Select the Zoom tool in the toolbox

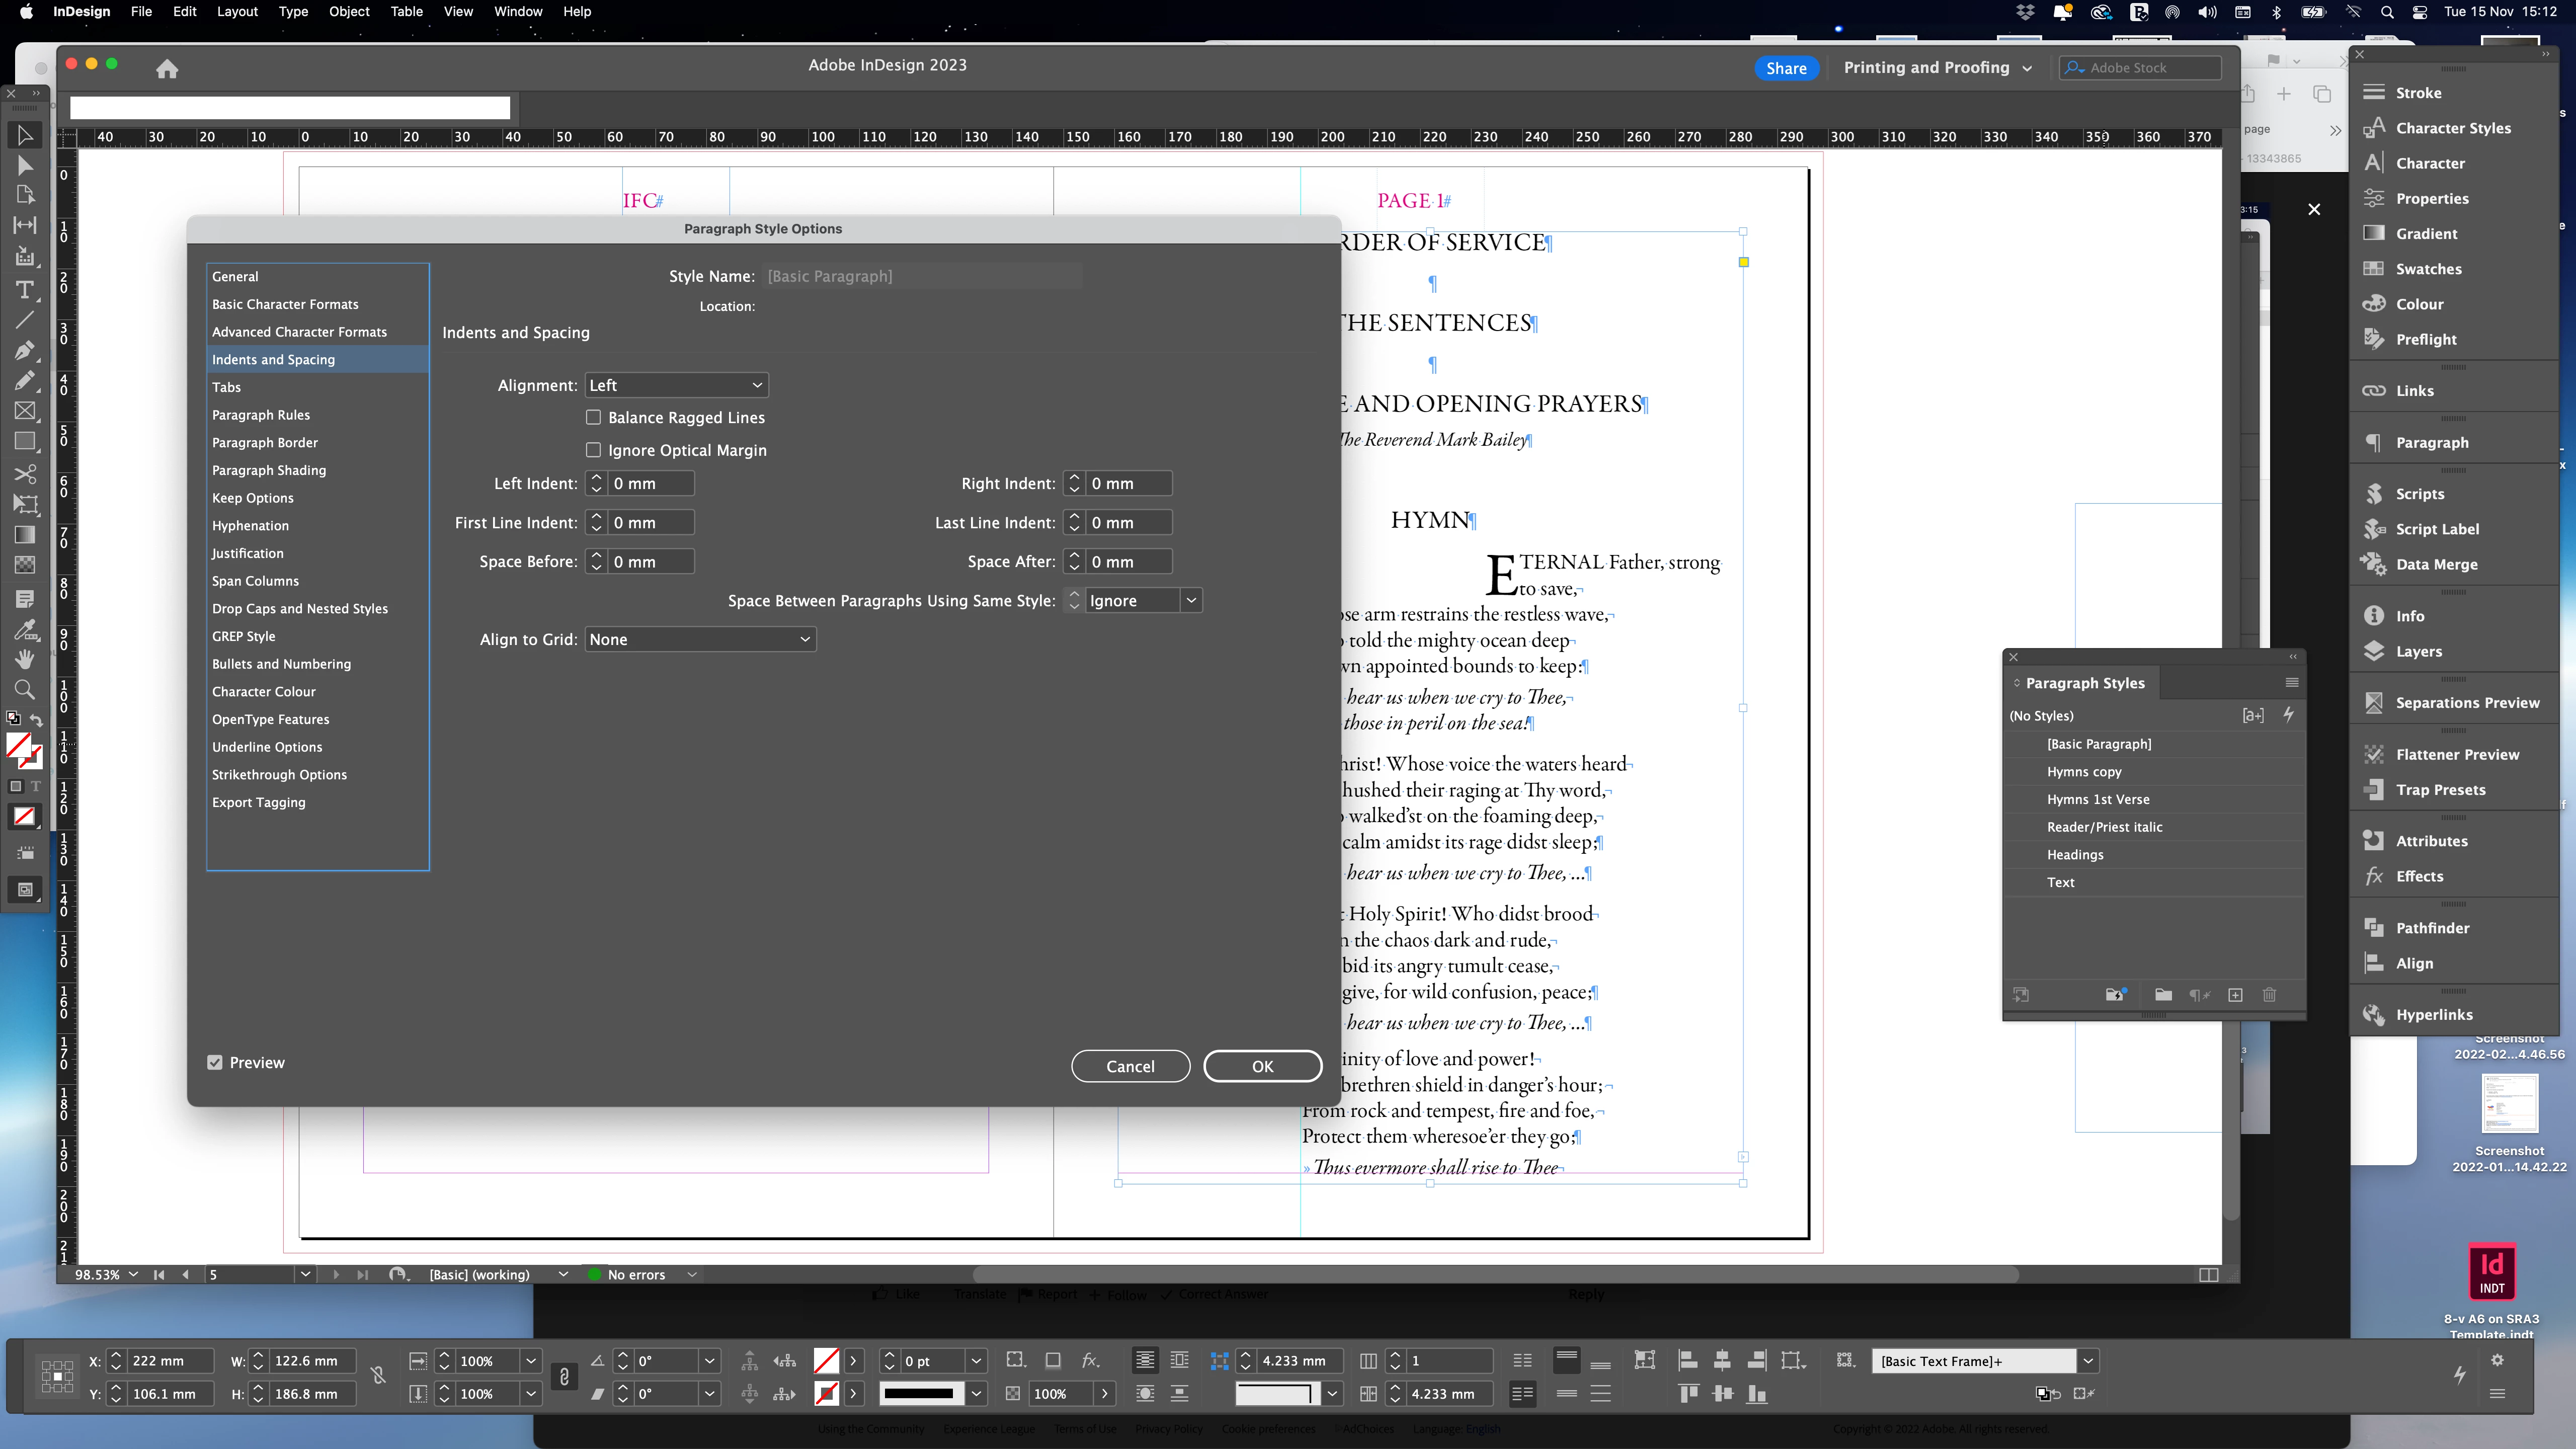tap(25, 689)
